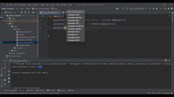Click the Print icon in the Run console

[x=9, y=78]
